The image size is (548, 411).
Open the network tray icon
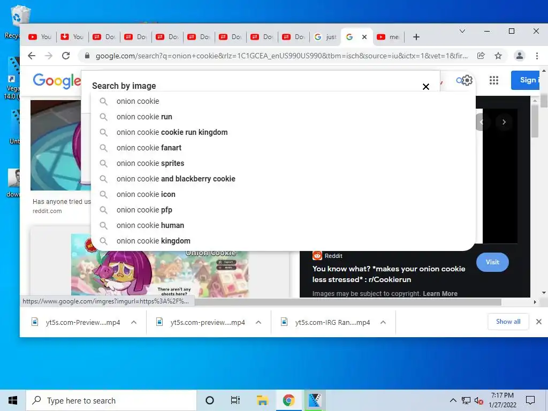[x=466, y=400]
